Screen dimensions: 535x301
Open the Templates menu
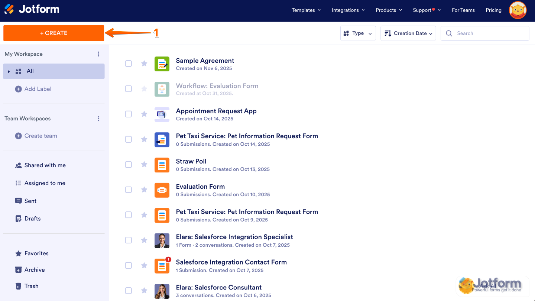(306, 10)
